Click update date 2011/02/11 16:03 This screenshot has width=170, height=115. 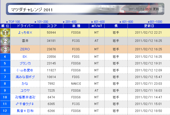[148, 90]
